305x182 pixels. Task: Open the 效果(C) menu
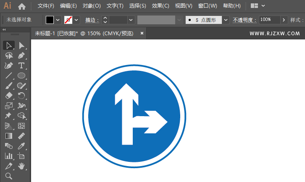tap(160, 6)
